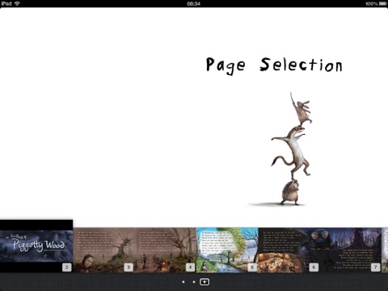
Task: Tap the first page indicator dot
Action: pyautogui.click(x=183, y=282)
